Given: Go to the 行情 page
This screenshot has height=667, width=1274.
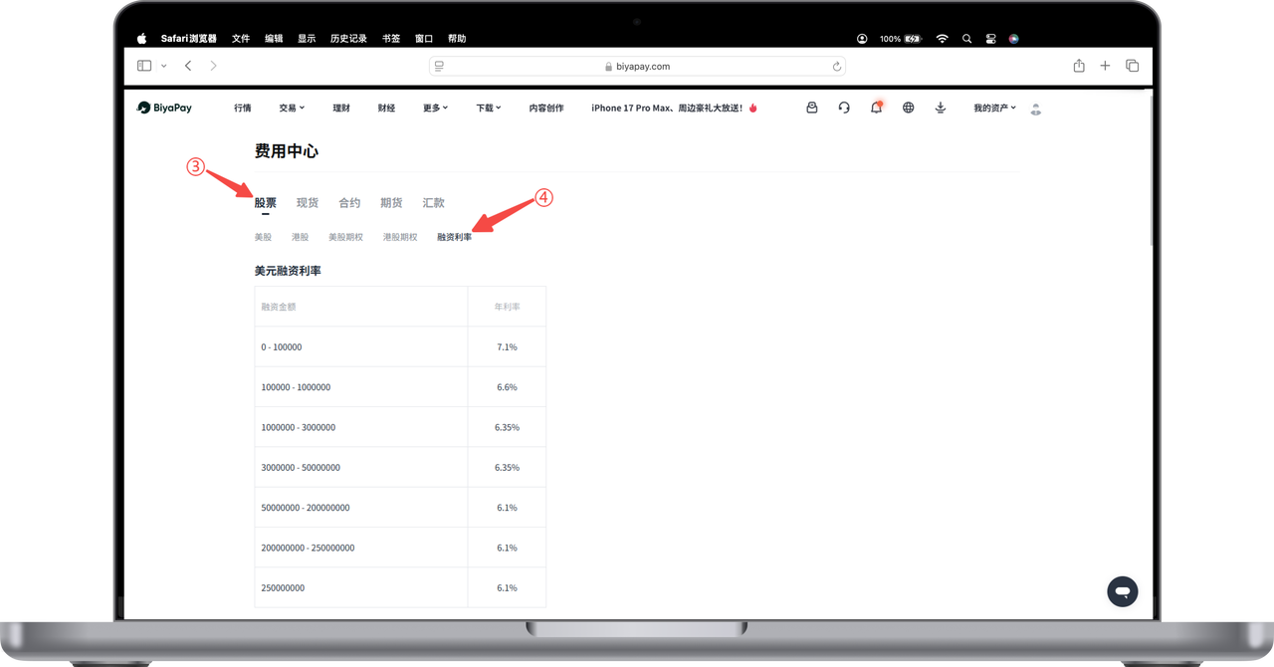Looking at the screenshot, I should click(243, 108).
